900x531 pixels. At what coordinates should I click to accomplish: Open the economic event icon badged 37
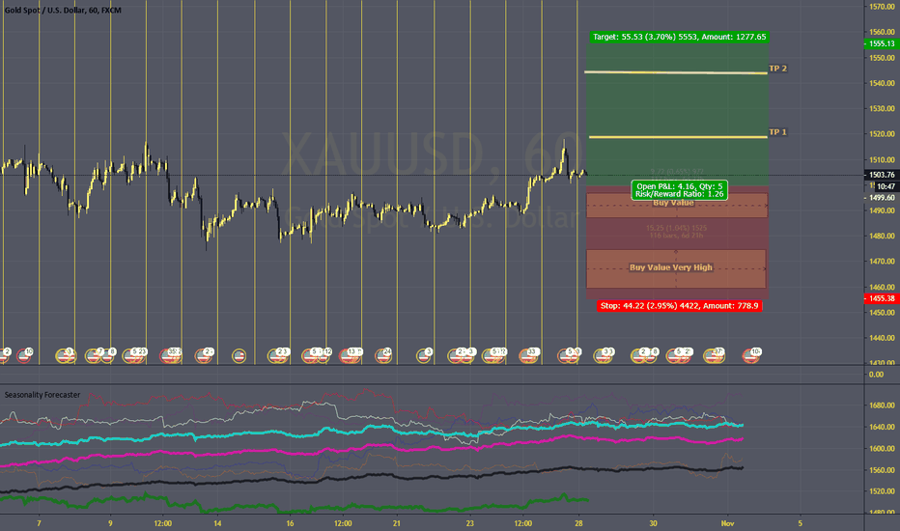[x=714, y=356]
